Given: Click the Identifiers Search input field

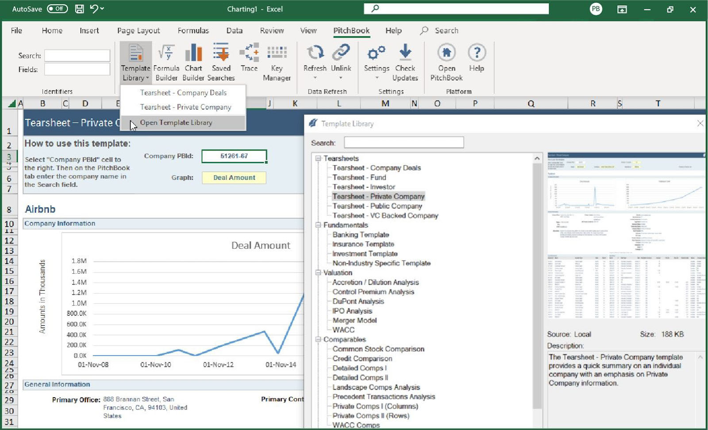Looking at the screenshot, I should (77, 55).
